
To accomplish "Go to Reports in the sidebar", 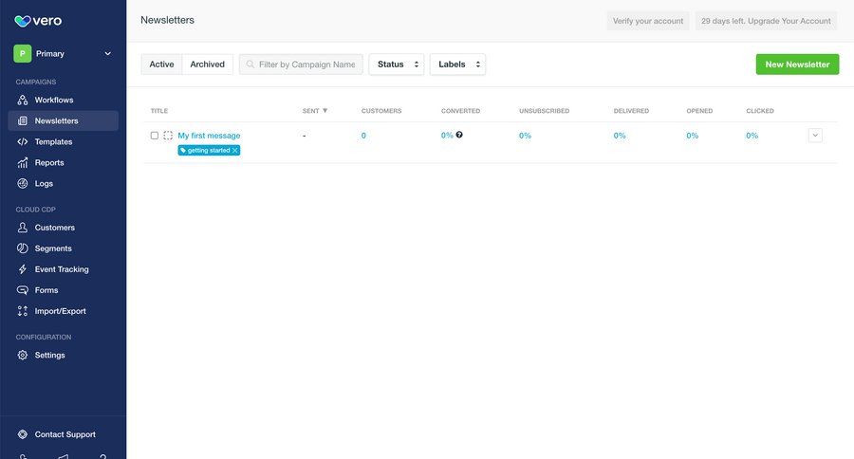I will [64, 163].
